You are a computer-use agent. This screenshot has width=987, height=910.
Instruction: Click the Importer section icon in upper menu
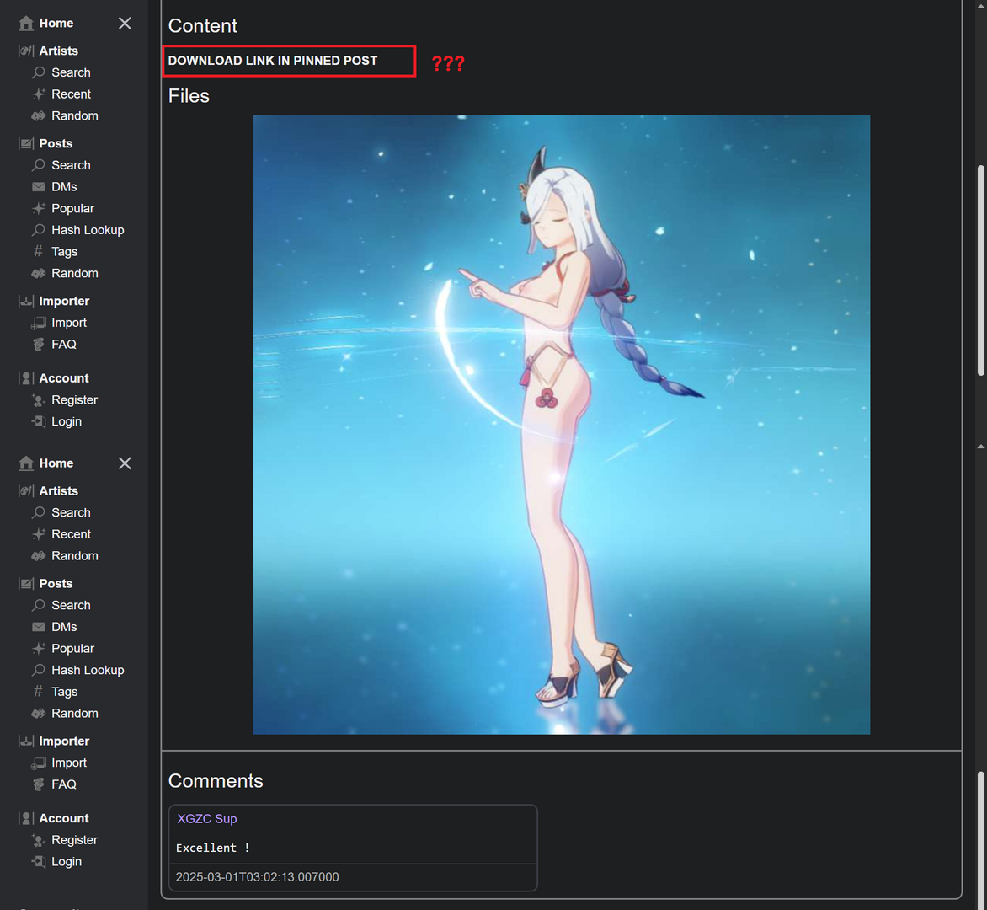[26, 301]
